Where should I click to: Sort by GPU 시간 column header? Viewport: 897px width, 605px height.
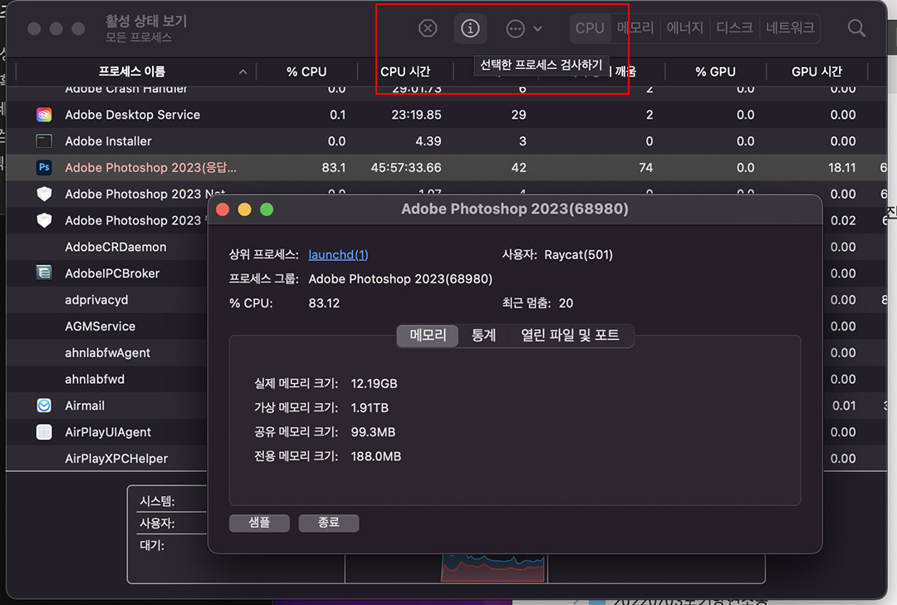coord(816,71)
